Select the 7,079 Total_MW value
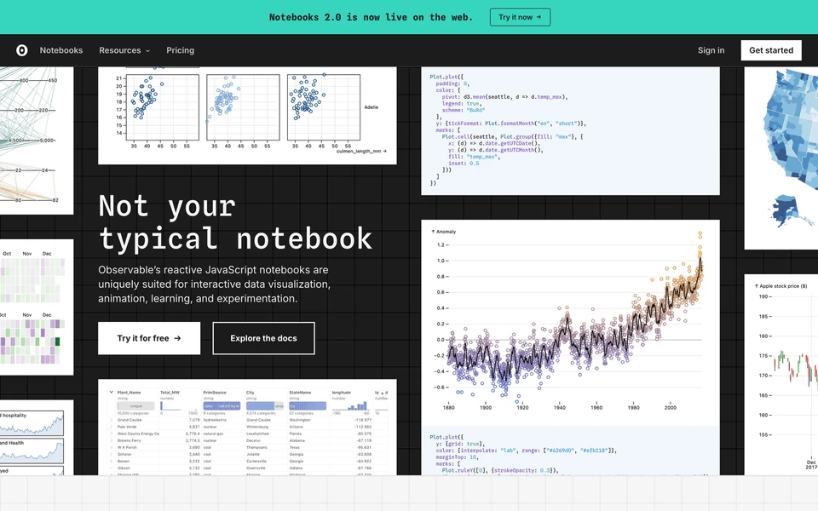Image resolution: width=818 pixels, height=511 pixels. [x=194, y=420]
